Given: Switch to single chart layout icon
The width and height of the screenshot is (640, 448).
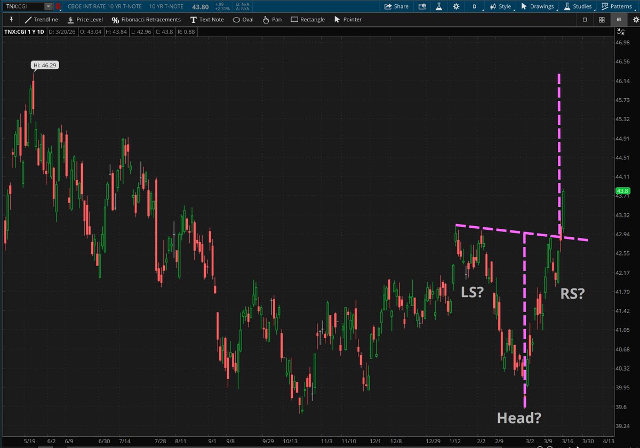Looking at the screenshot, I should pos(585,19).
